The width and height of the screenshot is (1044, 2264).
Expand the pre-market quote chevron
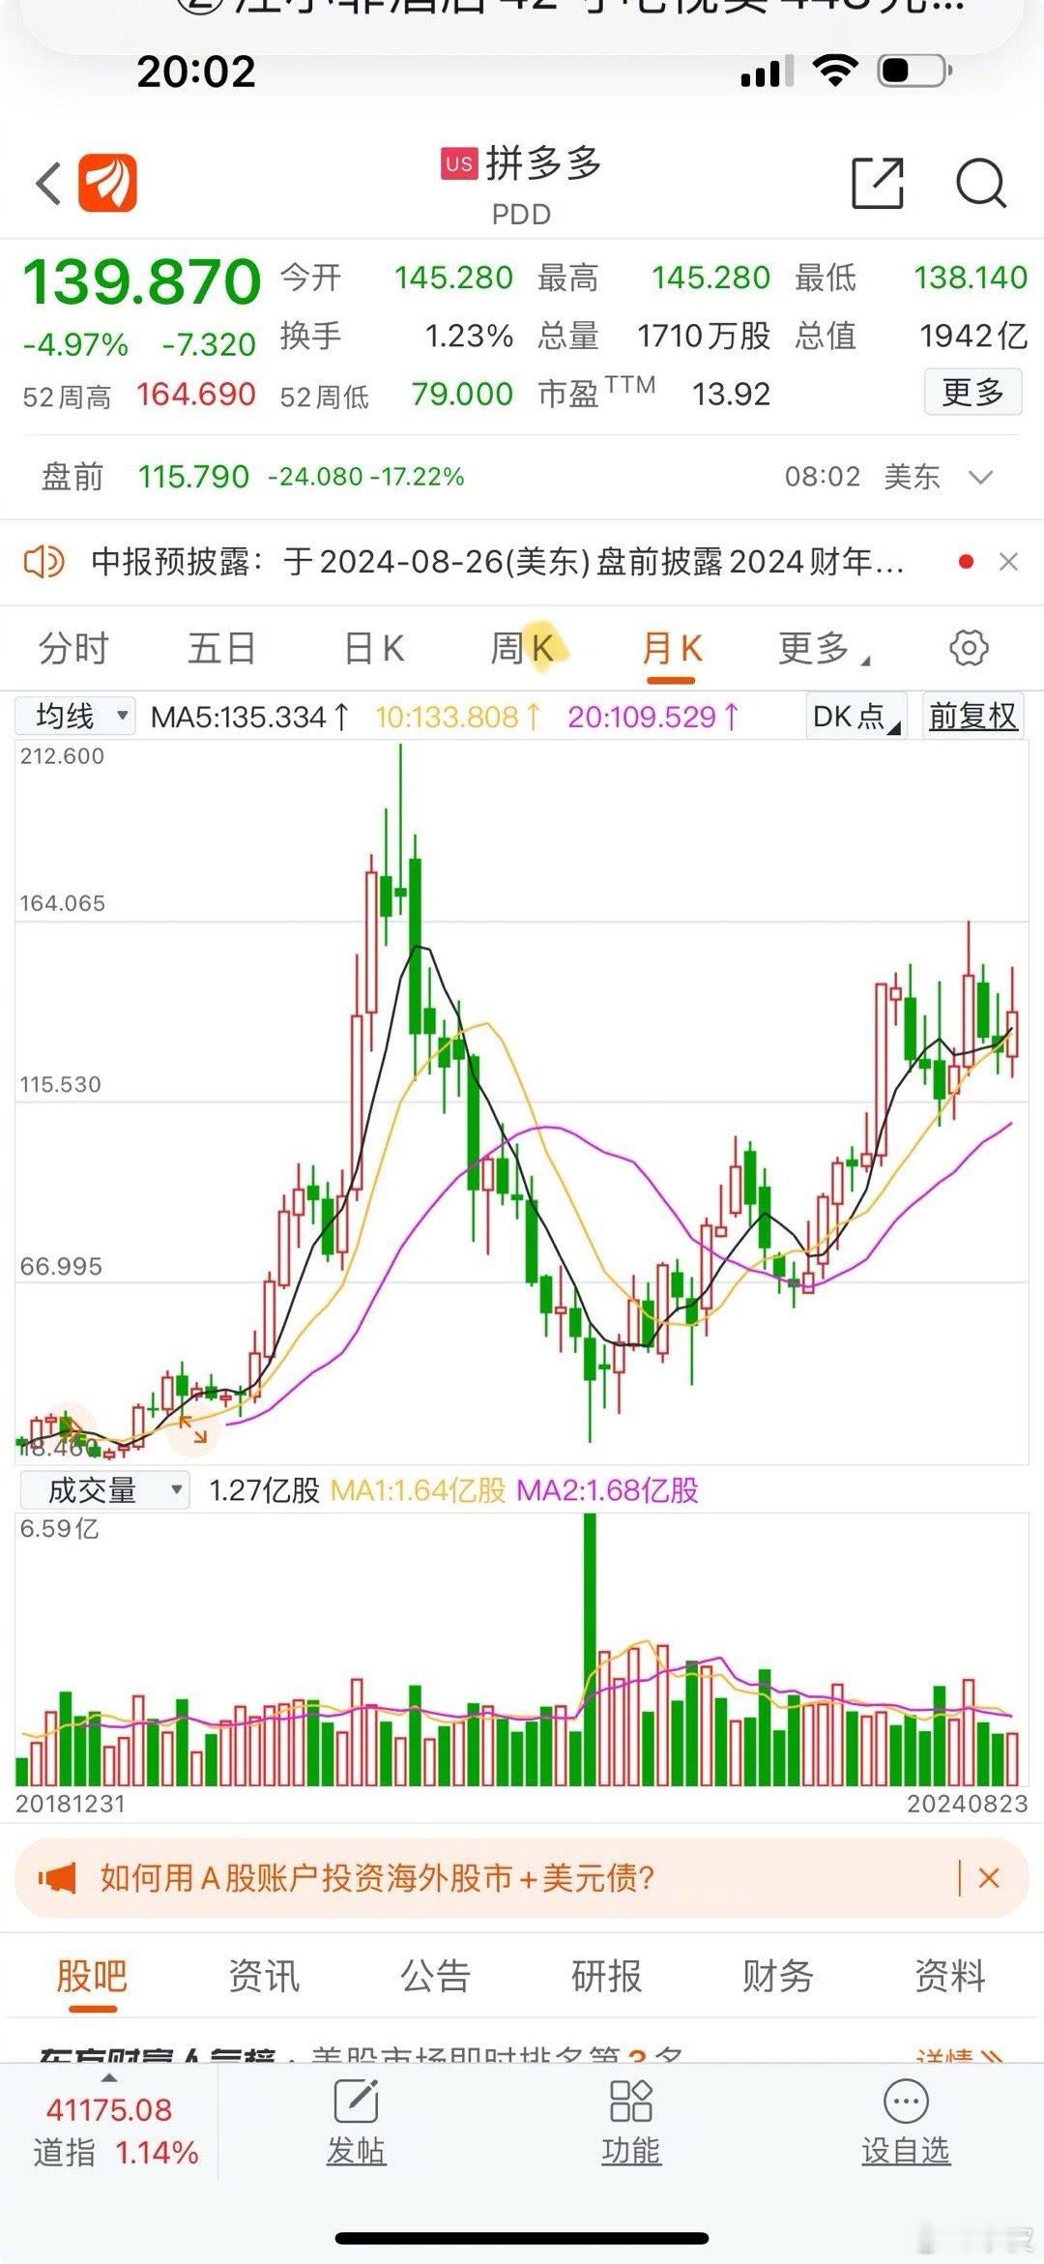980,477
